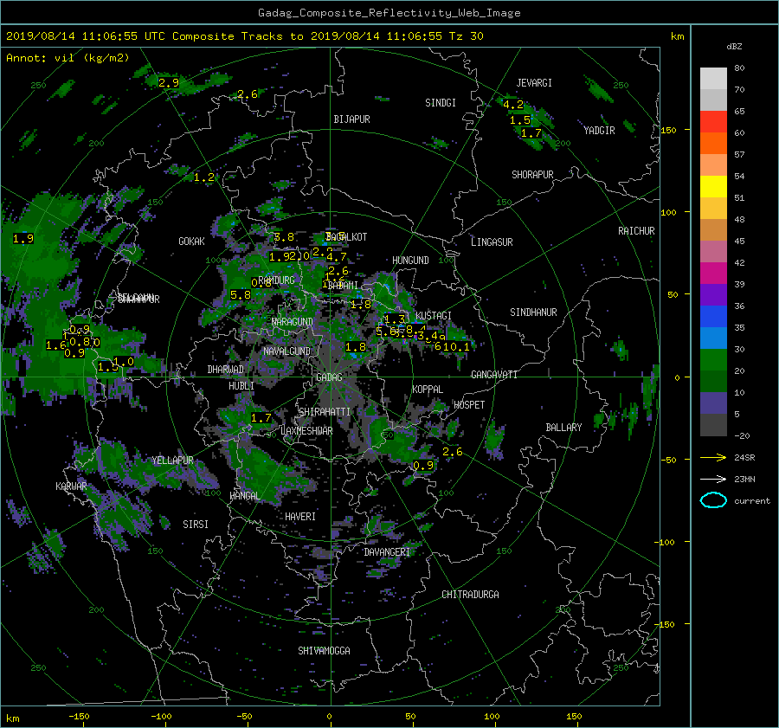This screenshot has width=779, height=728.
Task: Click the LINGASUR city label
Action: point(492,242)
